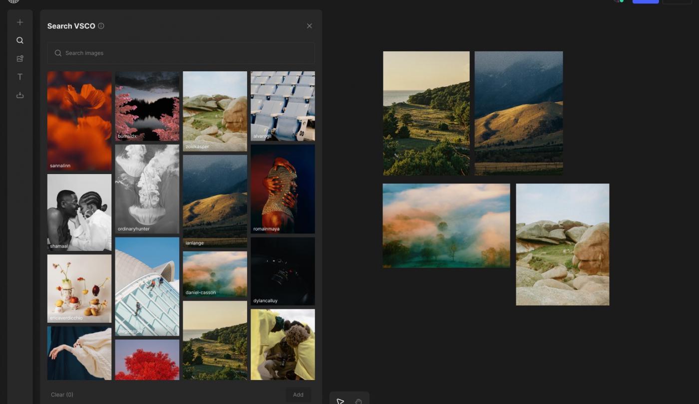Click the Add button
This screenshot has height=404, width=699.
[x=298, y=395]
